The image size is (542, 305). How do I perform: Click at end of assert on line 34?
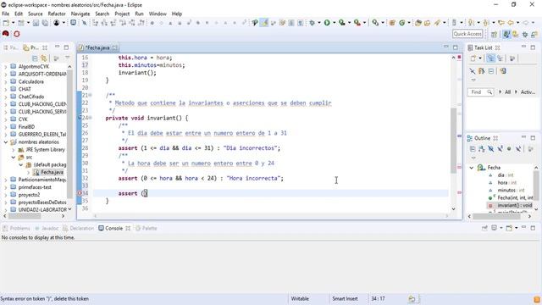pyautogui.click(x=147, y=193)
